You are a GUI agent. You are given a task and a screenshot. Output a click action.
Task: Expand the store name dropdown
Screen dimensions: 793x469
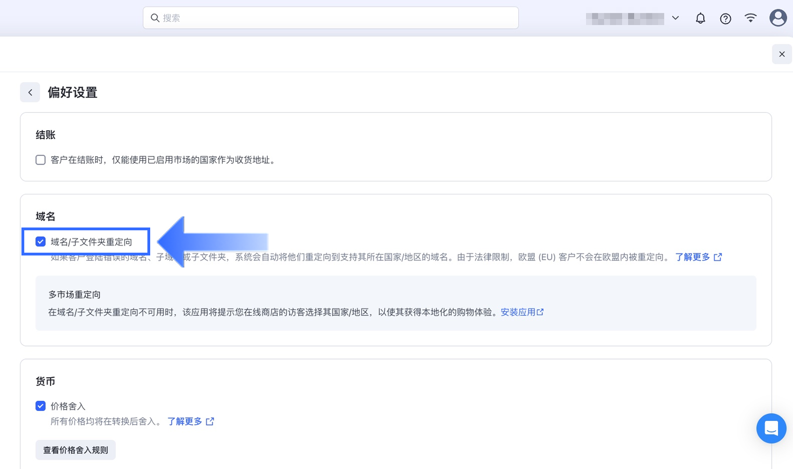coord(675,18)
